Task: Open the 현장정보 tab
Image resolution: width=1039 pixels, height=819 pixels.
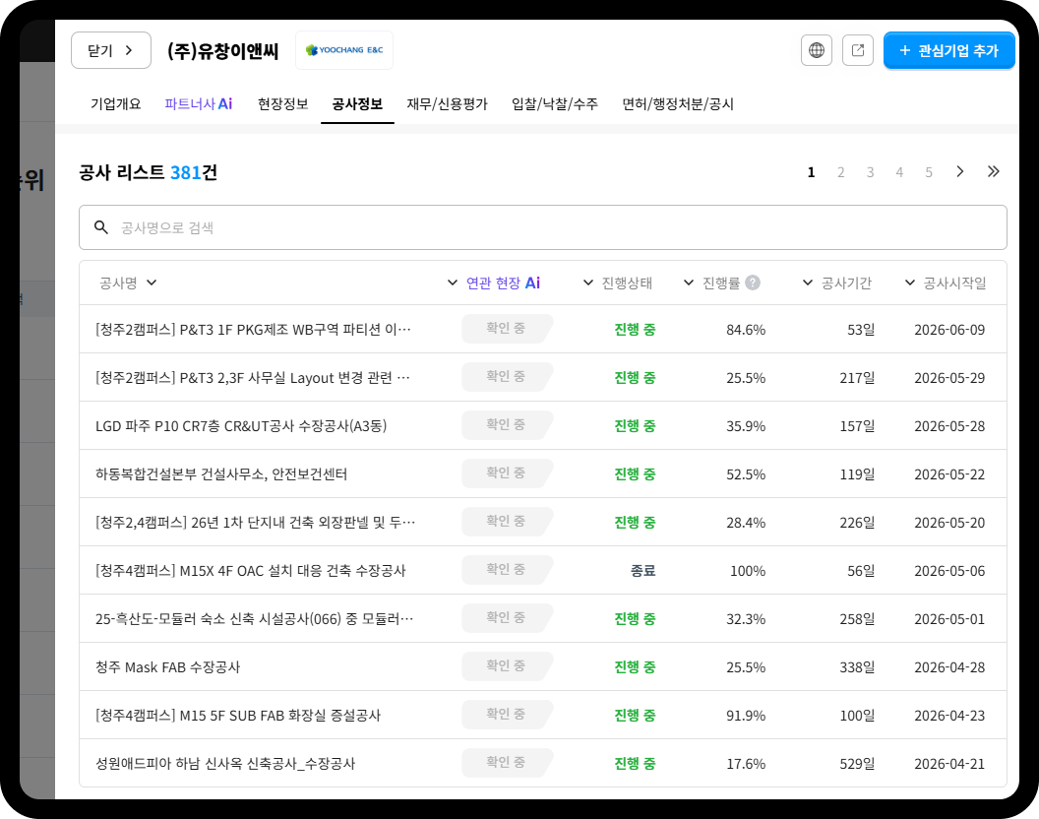Action: click(x=283, y=104)
